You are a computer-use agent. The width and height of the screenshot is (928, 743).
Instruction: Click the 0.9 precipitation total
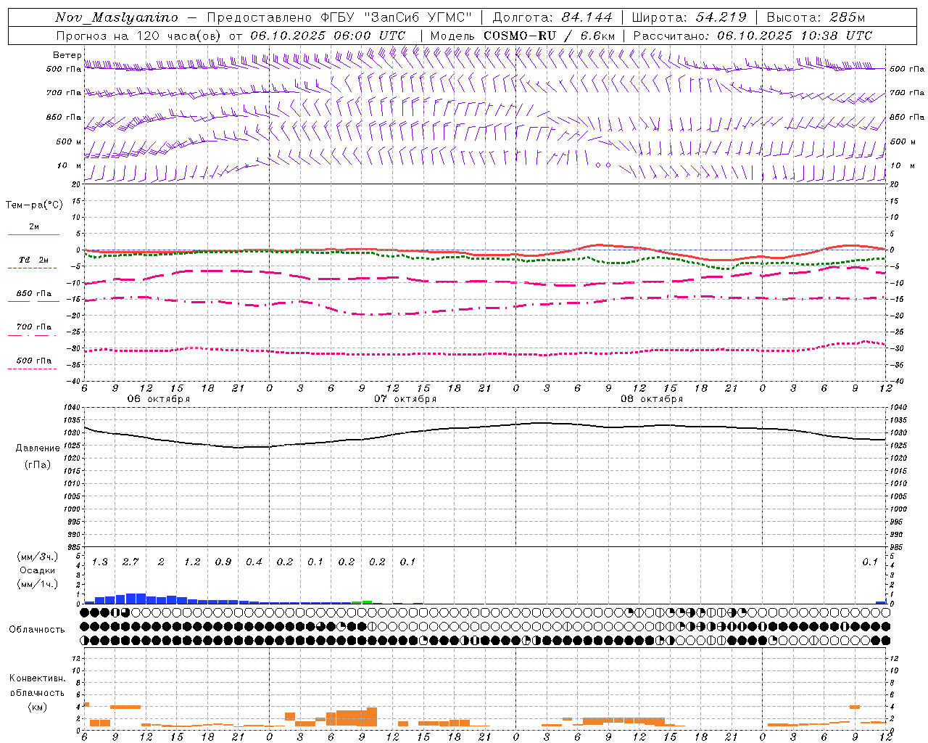tap(223, 562)
